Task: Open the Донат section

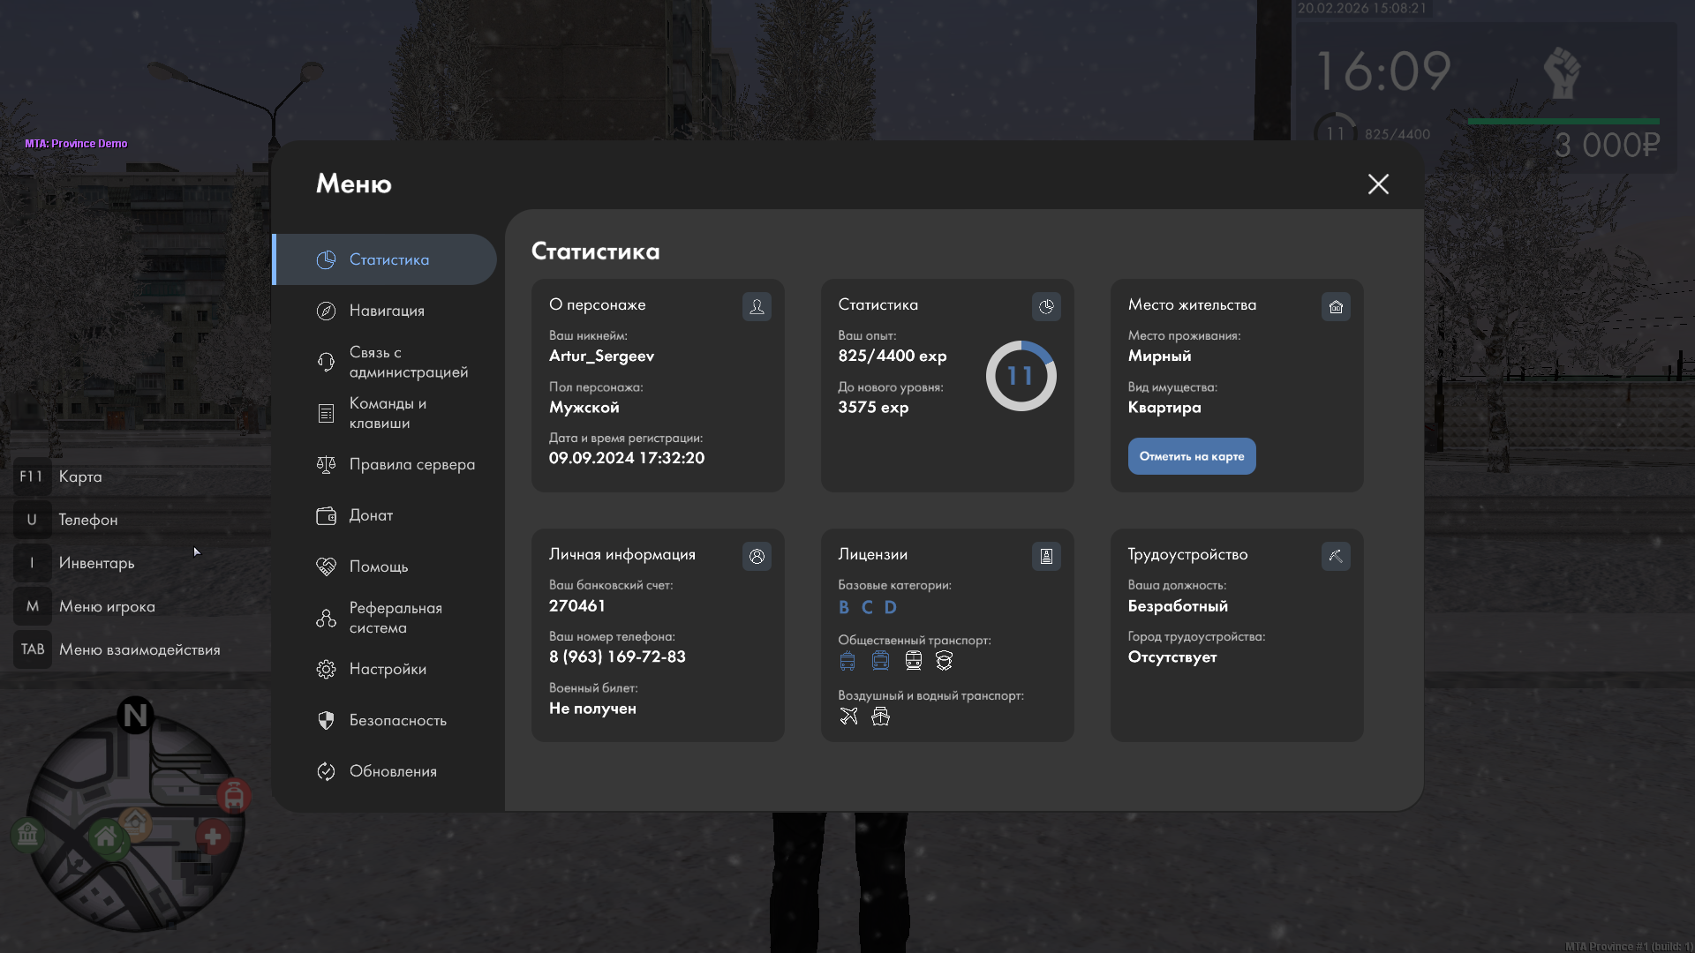Action: point(371,515)
